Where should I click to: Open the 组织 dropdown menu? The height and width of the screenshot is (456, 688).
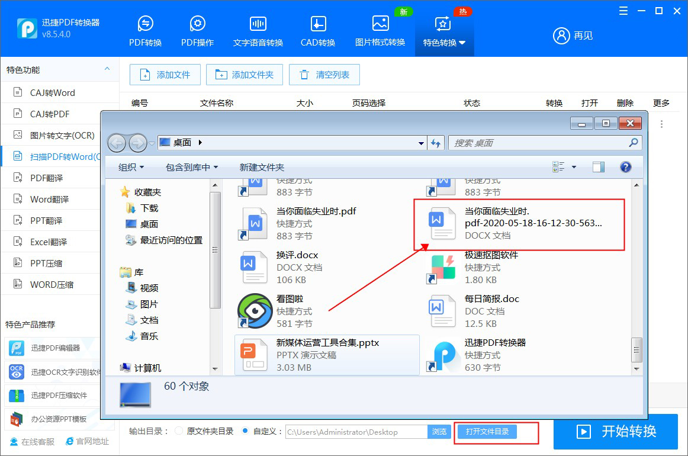[x=130, y=167]
